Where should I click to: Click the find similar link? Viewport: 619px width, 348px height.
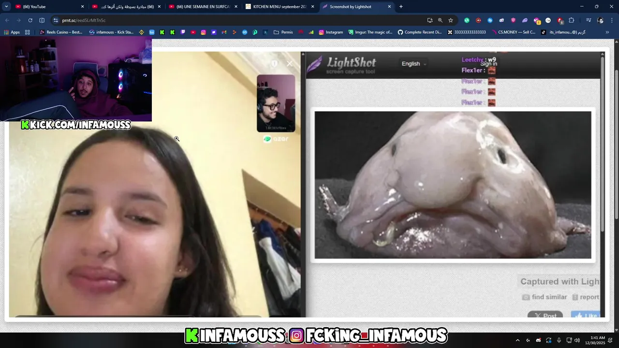(x=545, y=297)
